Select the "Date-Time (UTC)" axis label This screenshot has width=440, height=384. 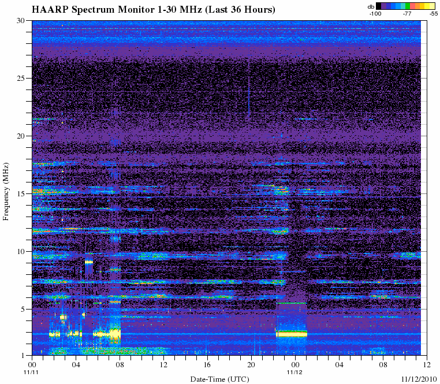219,379
